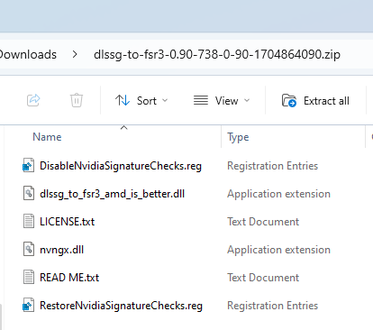The height and width of the screenshot is (330, 373).
Task: Click Registration Entries type of RestoreNvidiaSignatureChecks.reg
Action: coord(272,306)
